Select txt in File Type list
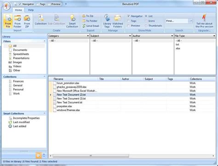218x166 pixels. (178, 45)
